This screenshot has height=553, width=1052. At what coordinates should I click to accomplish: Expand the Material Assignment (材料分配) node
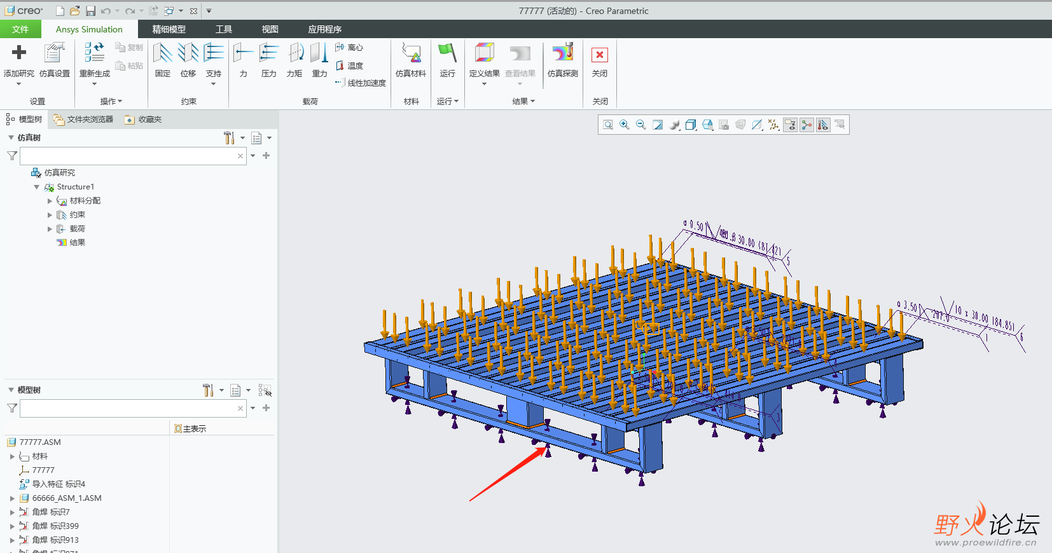coord(50,201)
